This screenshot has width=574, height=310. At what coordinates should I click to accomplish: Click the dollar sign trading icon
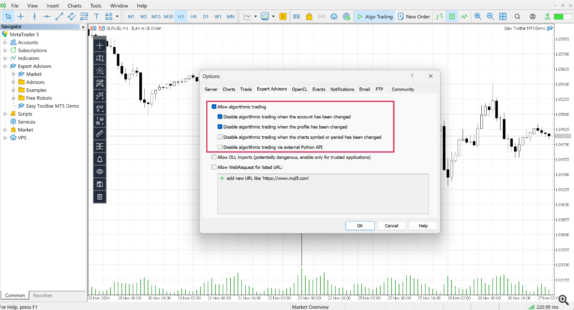[x=283, y=16]
